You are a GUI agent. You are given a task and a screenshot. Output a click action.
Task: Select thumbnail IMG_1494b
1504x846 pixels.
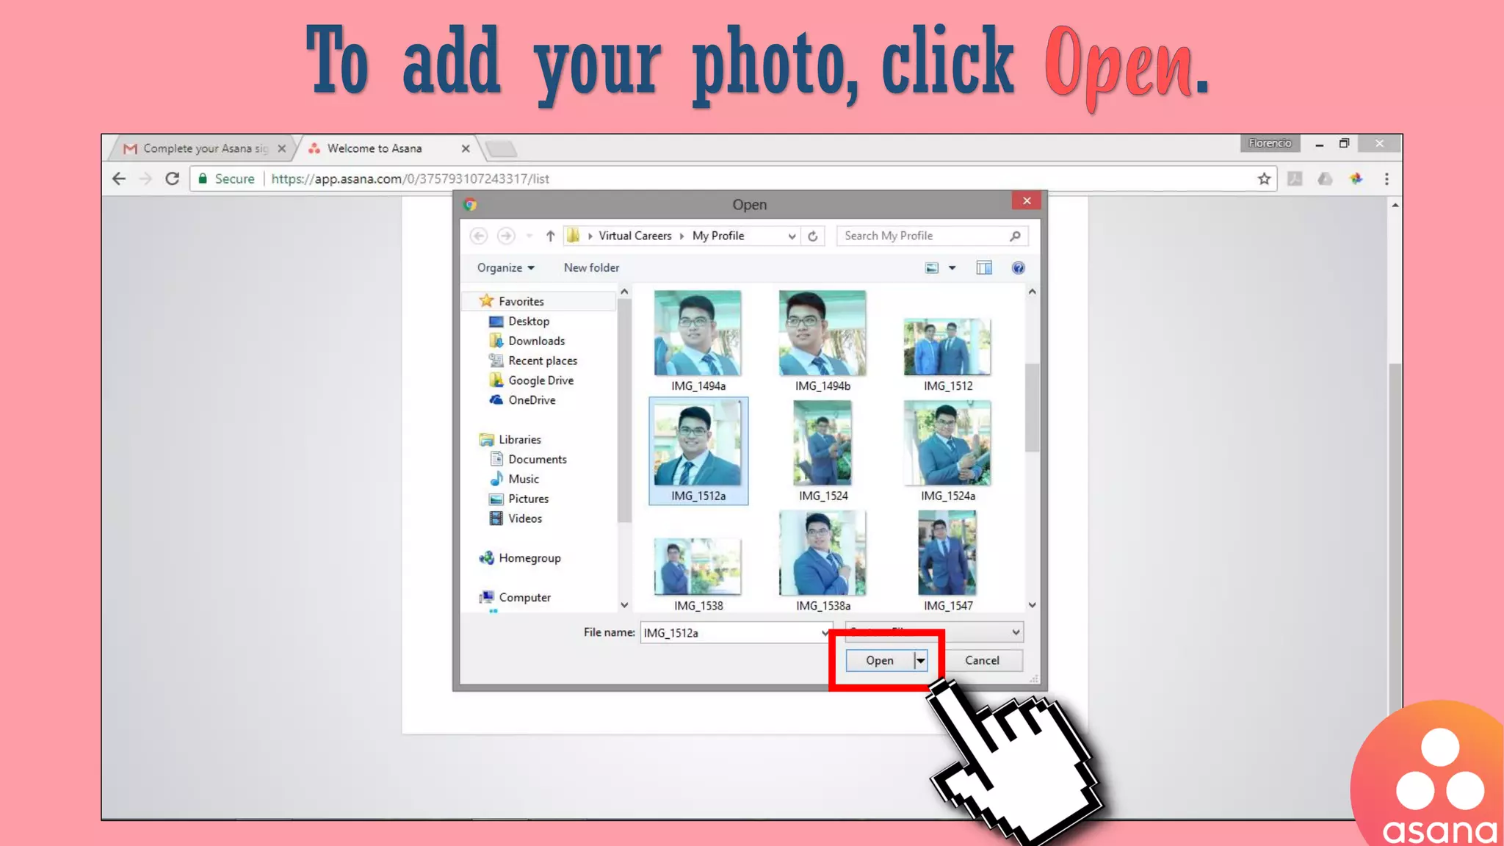(x=822, y=341)
